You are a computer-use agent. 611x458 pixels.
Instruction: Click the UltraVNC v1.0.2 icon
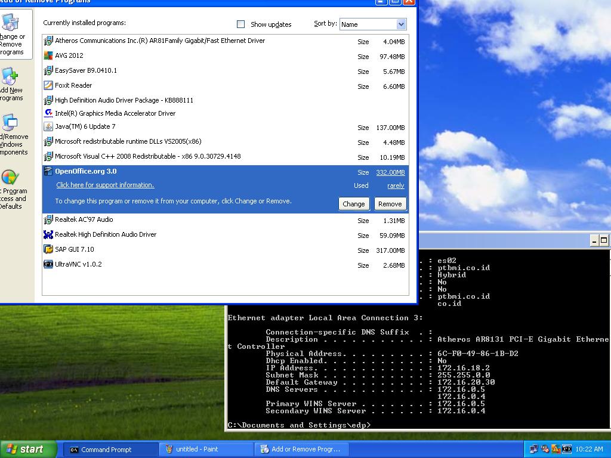tap(48, 265)
